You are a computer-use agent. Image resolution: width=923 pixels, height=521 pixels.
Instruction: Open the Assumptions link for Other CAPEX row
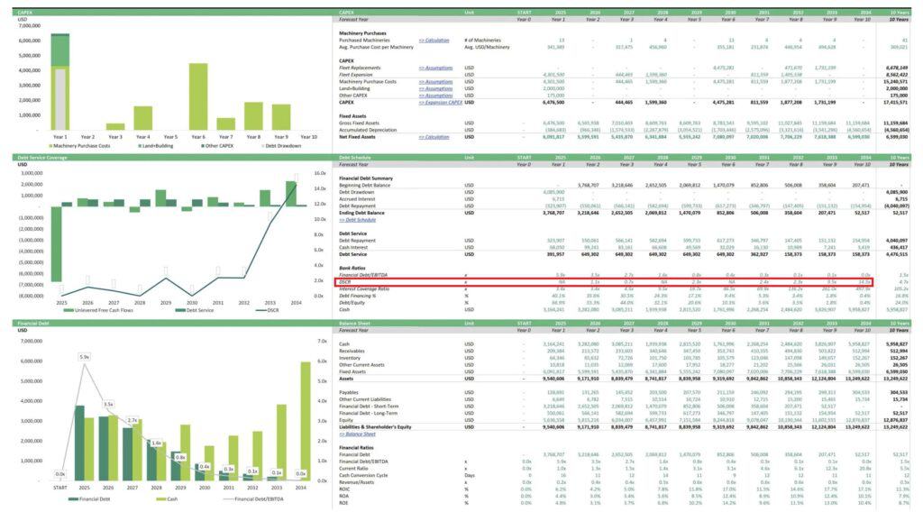click(435, 96)
